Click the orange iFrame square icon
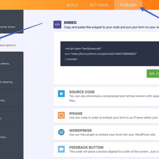This screenshot has height=159, width=159. (x=61, y=115)
